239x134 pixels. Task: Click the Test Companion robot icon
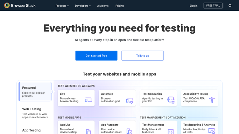click(171, 100)
